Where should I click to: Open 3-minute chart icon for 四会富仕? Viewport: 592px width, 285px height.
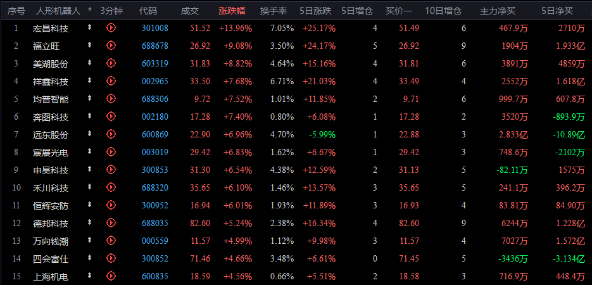(x=111, y=258)
